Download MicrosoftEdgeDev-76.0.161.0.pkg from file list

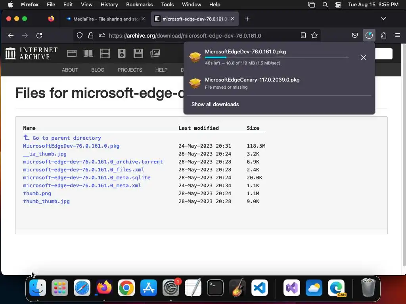point(71,146)
